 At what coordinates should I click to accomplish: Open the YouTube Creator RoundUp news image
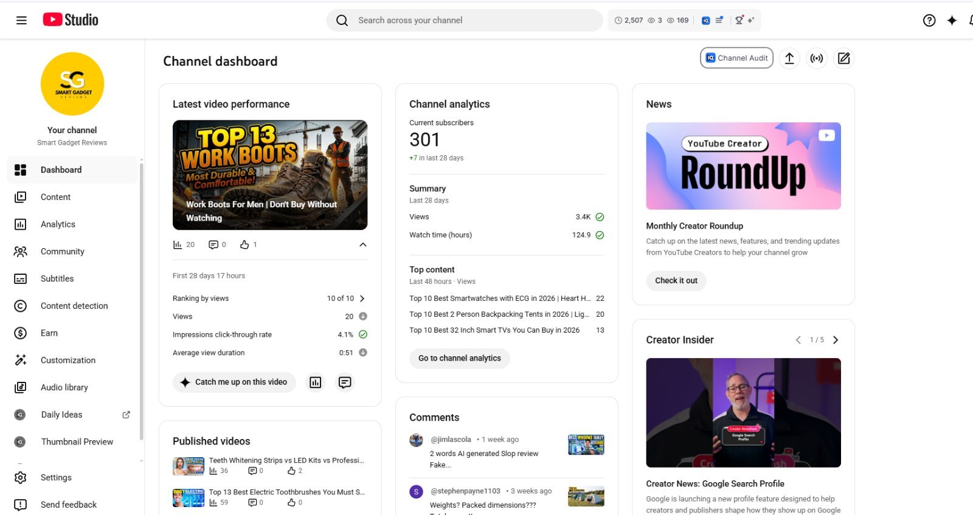coord(743,166)
